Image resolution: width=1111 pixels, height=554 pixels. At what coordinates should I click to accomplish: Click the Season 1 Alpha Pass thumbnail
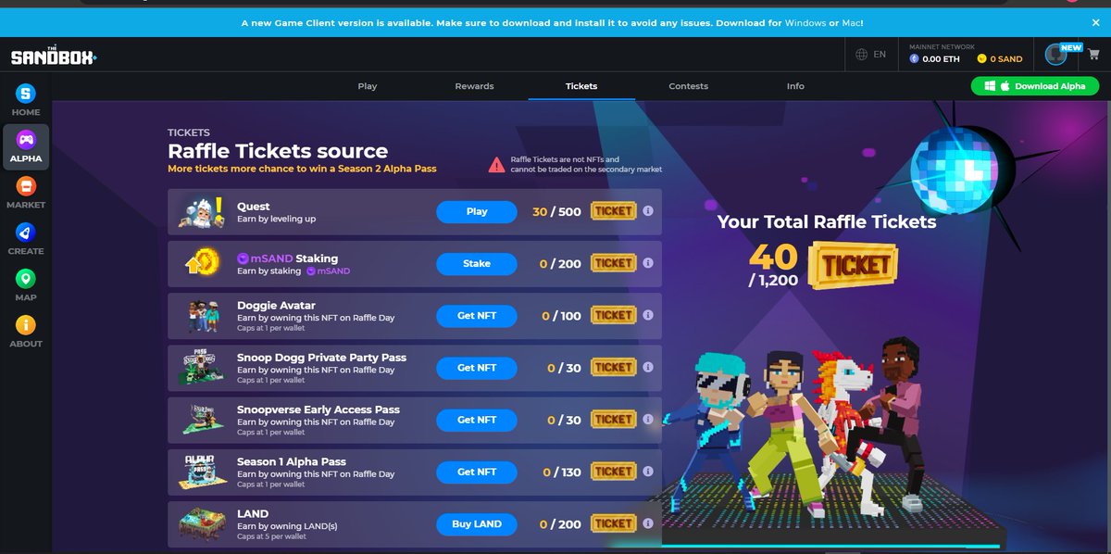202,472
